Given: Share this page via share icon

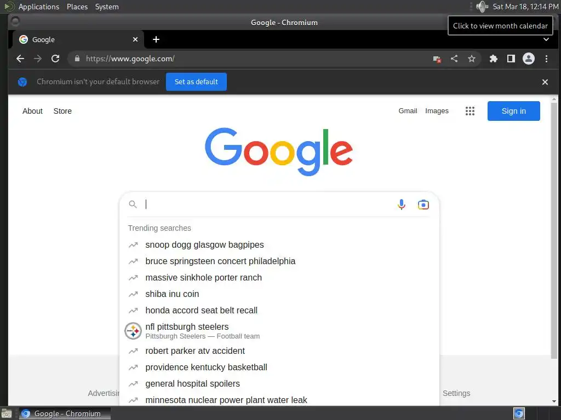Looking at the screenshot, I should pyautogui.click(x=454, y=59).
